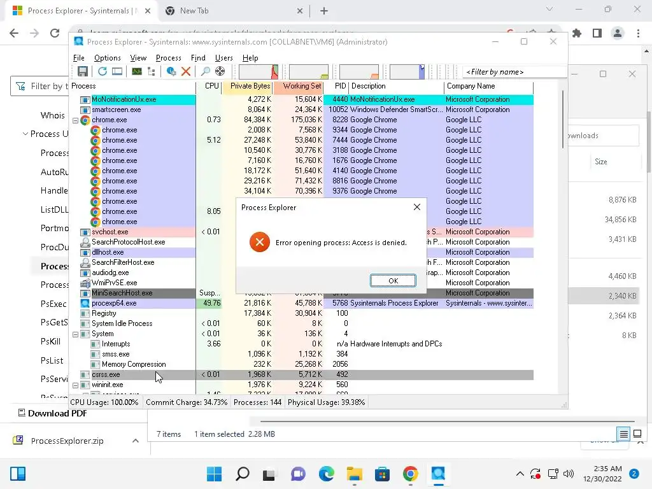Sort by the Company Name column header
Screen dimensions: 652x489
488,86
